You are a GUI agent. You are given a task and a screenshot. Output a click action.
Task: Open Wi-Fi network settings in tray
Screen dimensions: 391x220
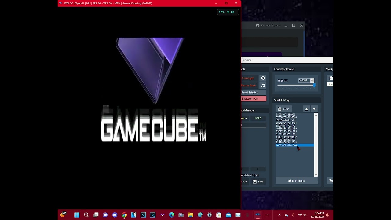pos(300,215)
